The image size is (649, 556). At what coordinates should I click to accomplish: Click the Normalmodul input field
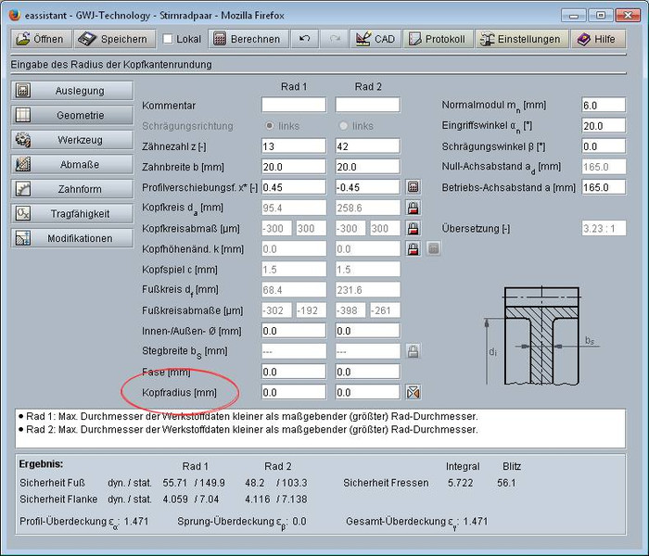(604, 106)
